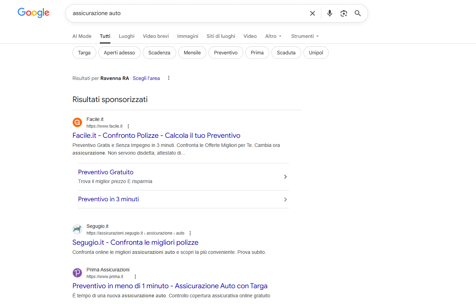Click the Risultati sponsorizzati heading
The height and width of the screenshot is (304, 476).
point(110,99)
